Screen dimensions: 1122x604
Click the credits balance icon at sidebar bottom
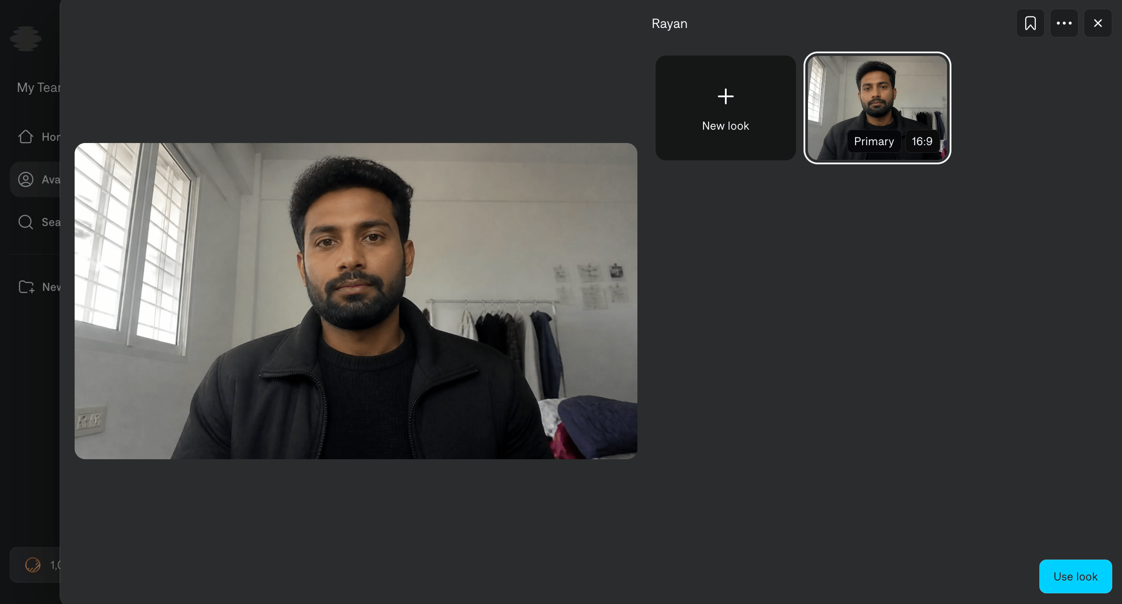32,565
